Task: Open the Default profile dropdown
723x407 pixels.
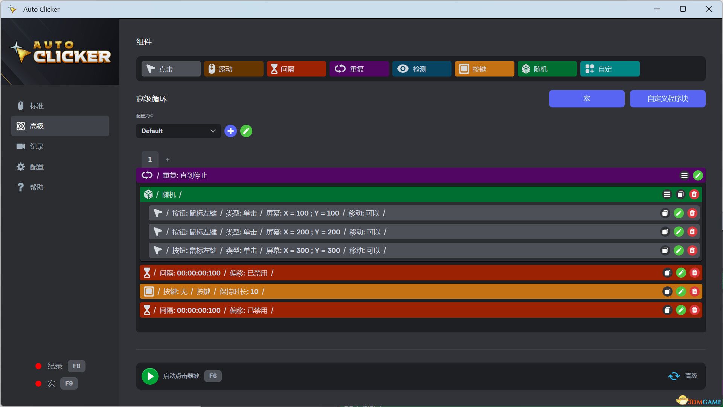Action: point(178,131)
